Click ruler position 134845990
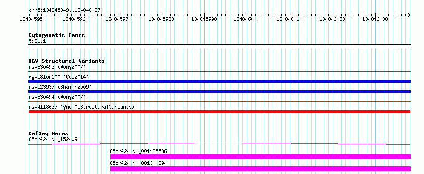Viewport: 424px width, 174px height. click(204, 19)
